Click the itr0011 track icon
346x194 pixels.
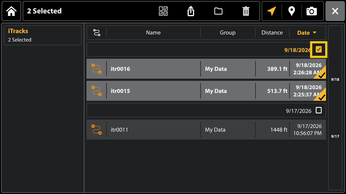97,130
